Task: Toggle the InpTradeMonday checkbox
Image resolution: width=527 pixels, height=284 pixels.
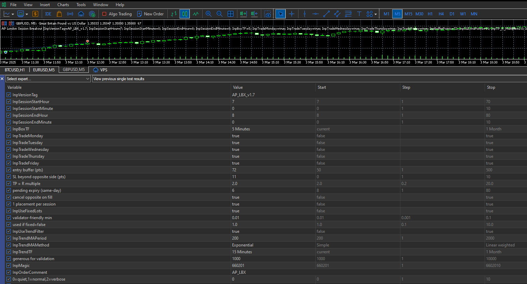Action: click(9, 136)
